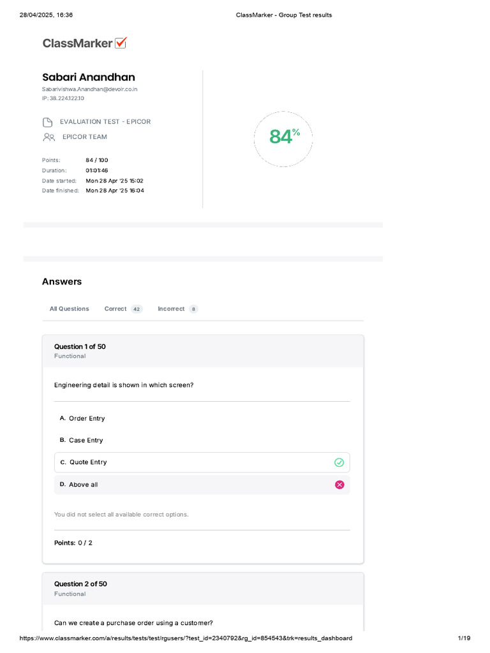Click the note about not selecting all options
Viewport: 490px width, 653px height.
click(x=121, y=515)
